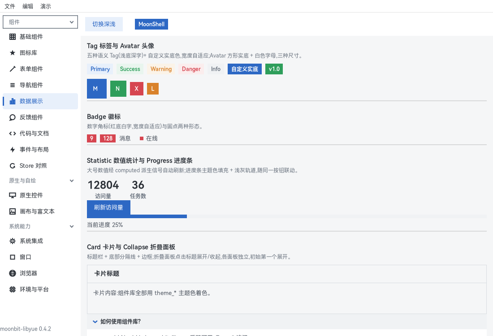Screen dimensions: 493x336
Task: Click the monitor icon for 原生控件
Action: tap(13, 195)
